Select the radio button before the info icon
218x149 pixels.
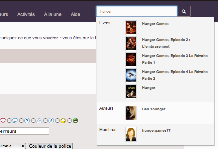point(45,121)
